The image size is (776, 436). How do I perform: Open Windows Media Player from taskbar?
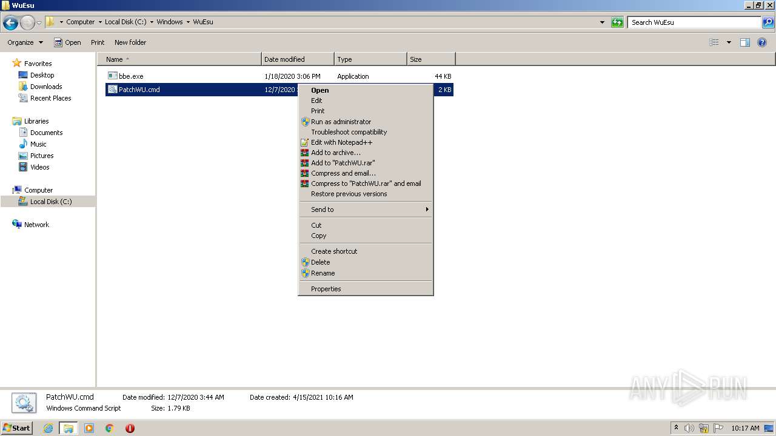(x=89, y=428)
